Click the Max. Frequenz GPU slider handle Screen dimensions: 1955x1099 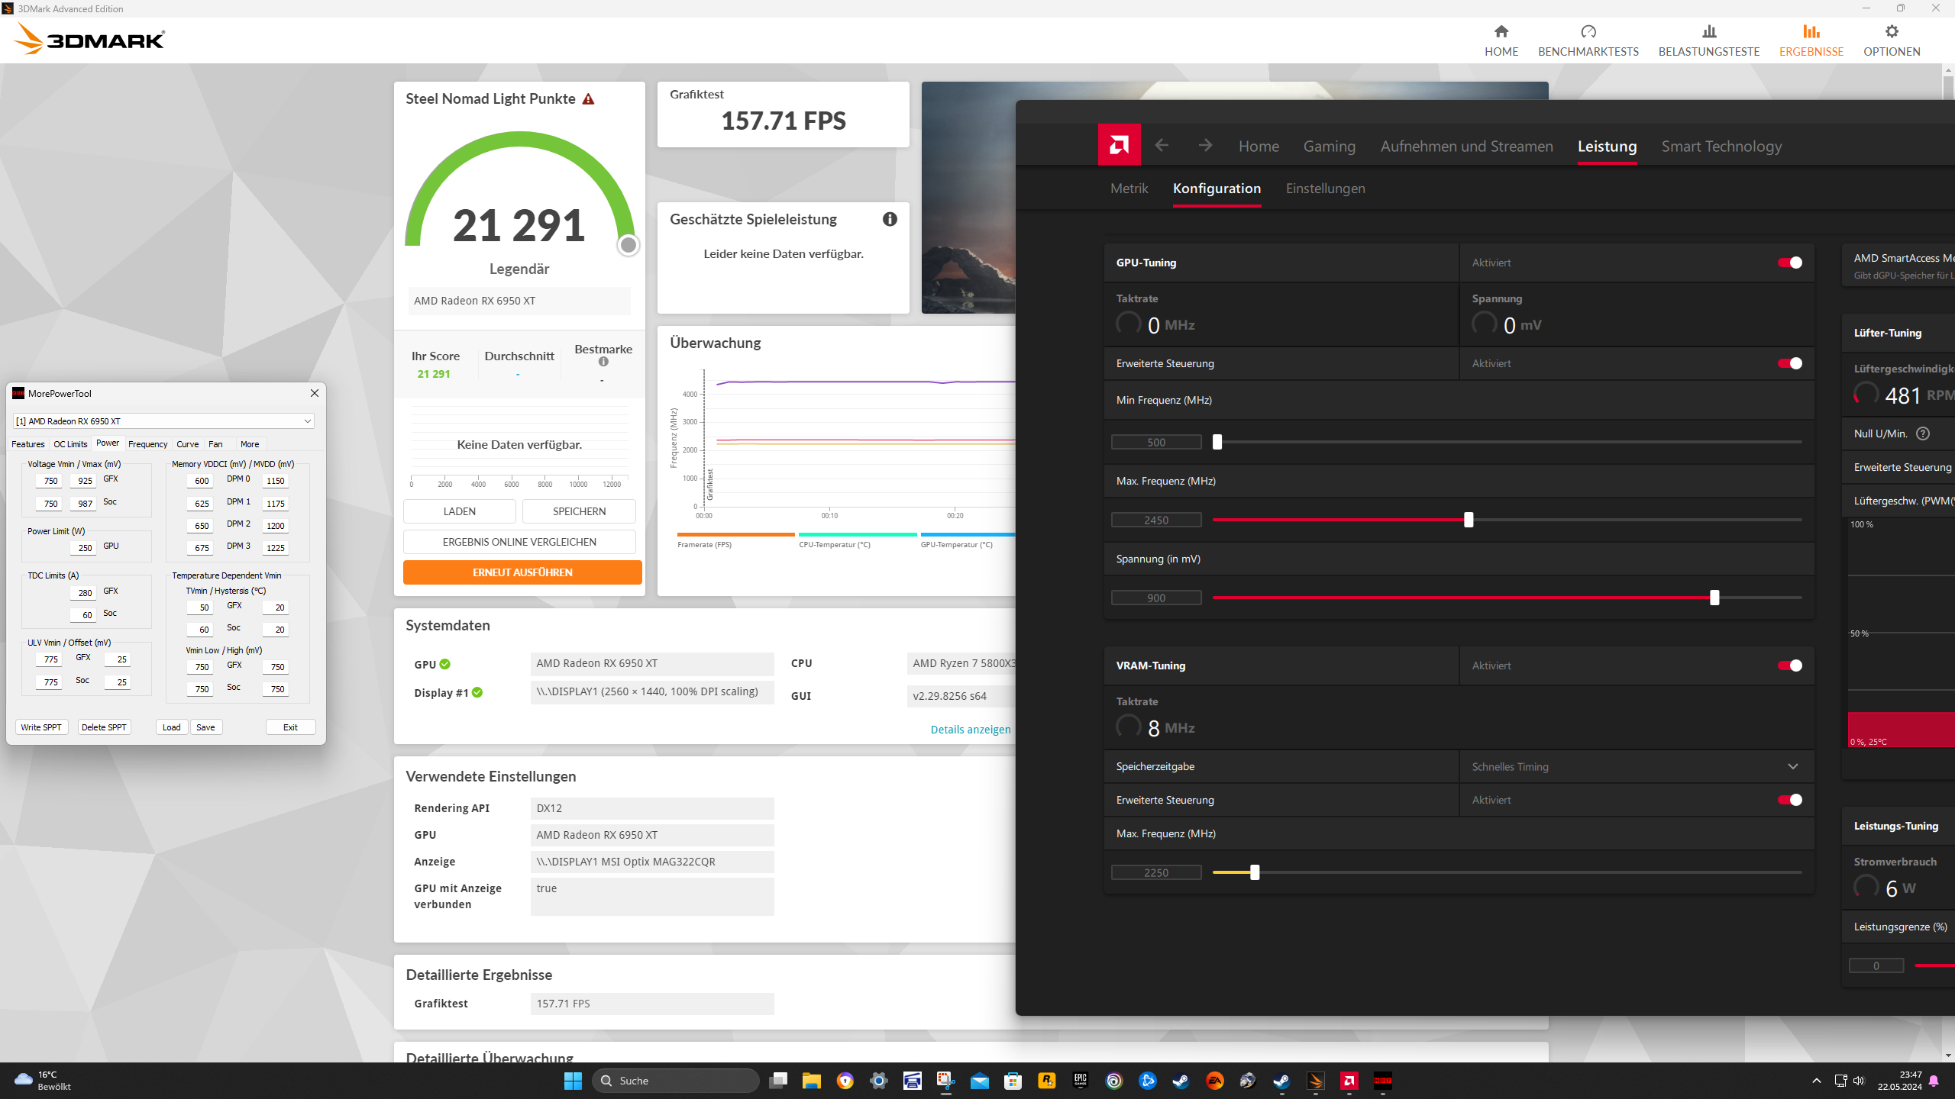point(1468,520)
